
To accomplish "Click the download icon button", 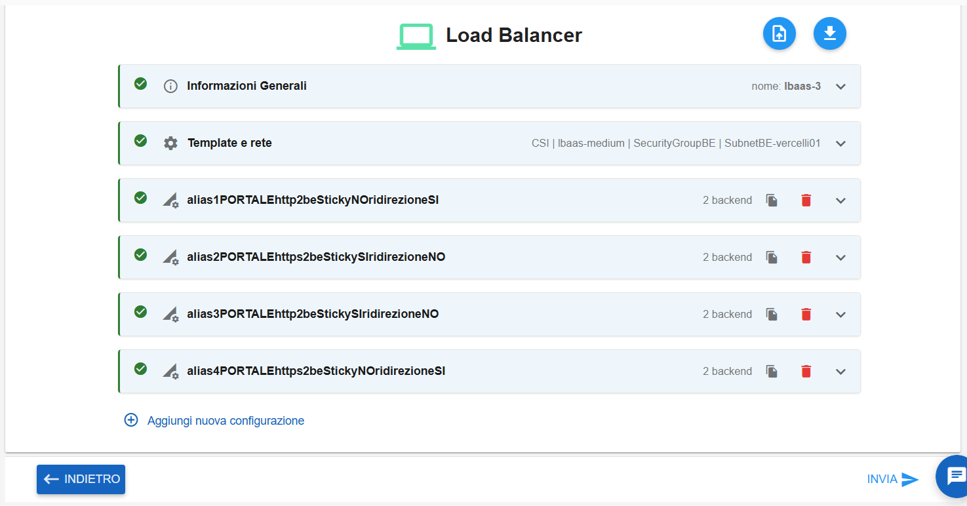I will [830, 33].
